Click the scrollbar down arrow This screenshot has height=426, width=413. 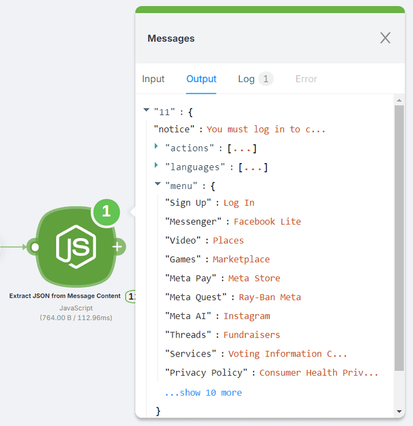pyautogui.click(x=399, y=411)
